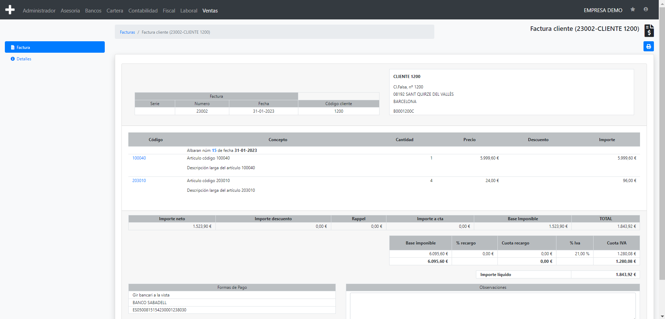This screenshot has width=665, height=319.
Task: Click the Importe líquido label
Action: pos(495,275)
